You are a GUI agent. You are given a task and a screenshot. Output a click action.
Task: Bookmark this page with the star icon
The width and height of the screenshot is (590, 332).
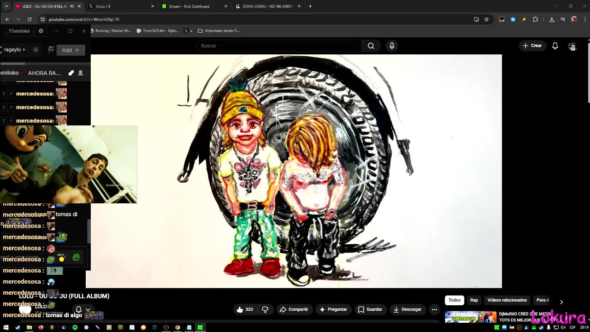(486, 19)
